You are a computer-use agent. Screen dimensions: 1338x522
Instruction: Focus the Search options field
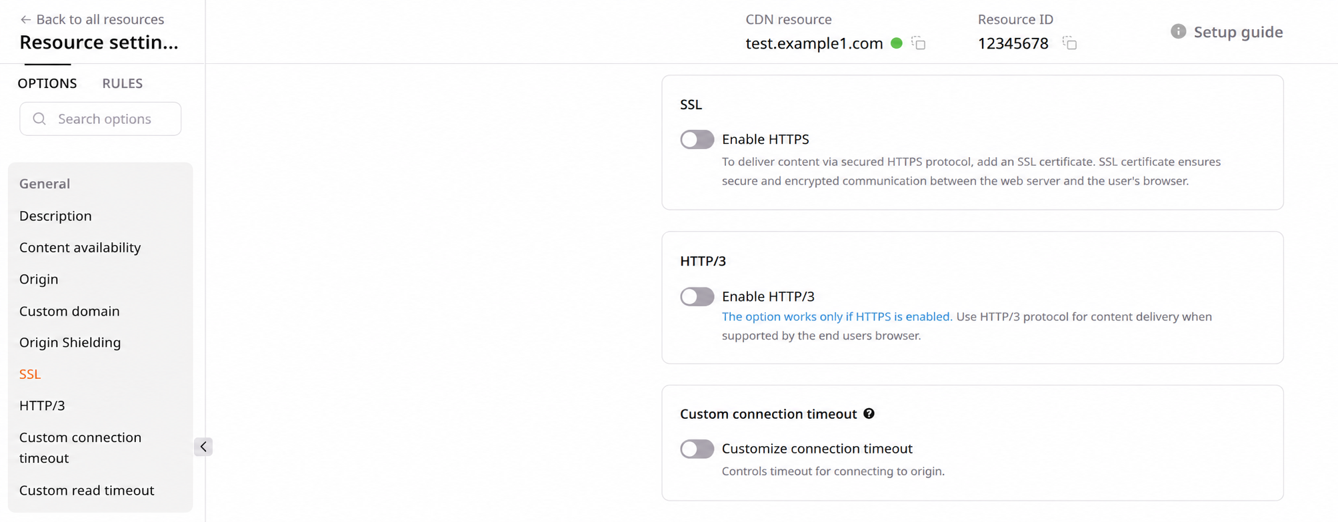coord(101,119)
